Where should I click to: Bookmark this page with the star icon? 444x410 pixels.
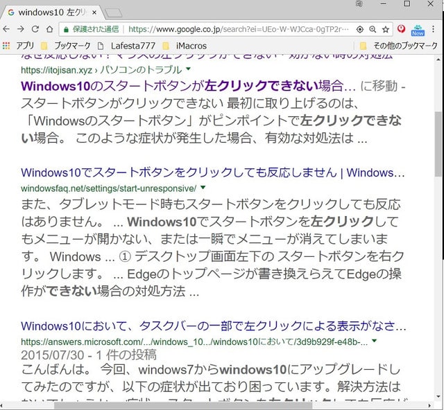click(x=386, y=29)
